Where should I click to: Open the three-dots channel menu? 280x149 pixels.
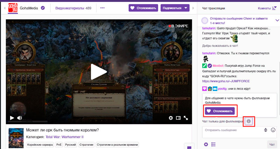(102, 8)
